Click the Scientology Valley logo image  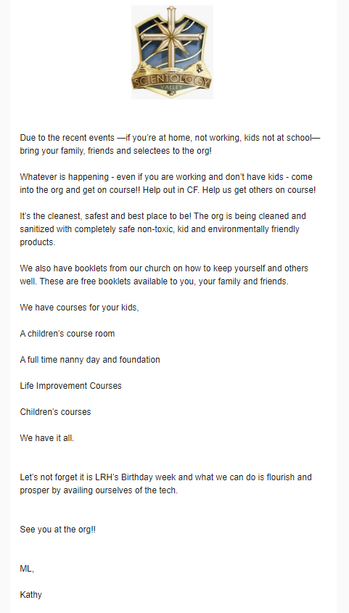[x=172, y=52]
